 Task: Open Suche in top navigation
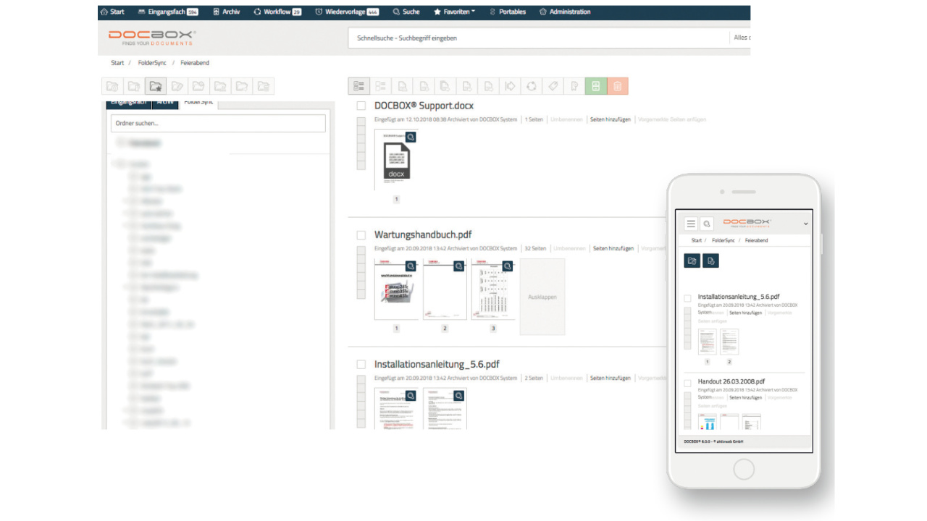click(x=406, y=12)
